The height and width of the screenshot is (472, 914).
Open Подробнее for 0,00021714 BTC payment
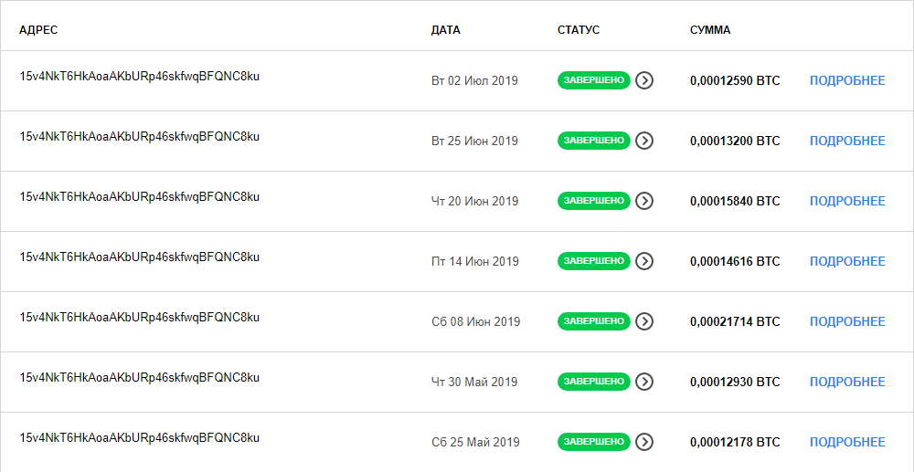tap(847, 322)
